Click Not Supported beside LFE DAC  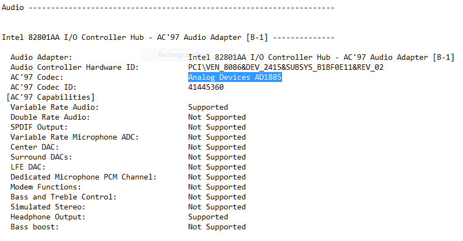click(x=217, y=167)
